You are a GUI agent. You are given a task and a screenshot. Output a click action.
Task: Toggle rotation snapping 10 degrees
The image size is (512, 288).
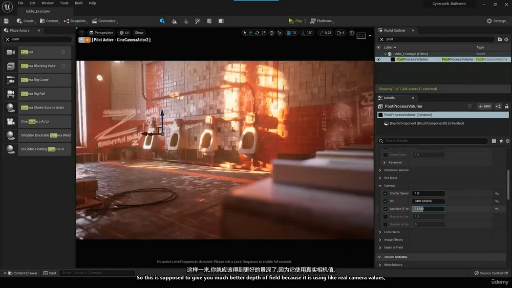[x=307, y=33]
